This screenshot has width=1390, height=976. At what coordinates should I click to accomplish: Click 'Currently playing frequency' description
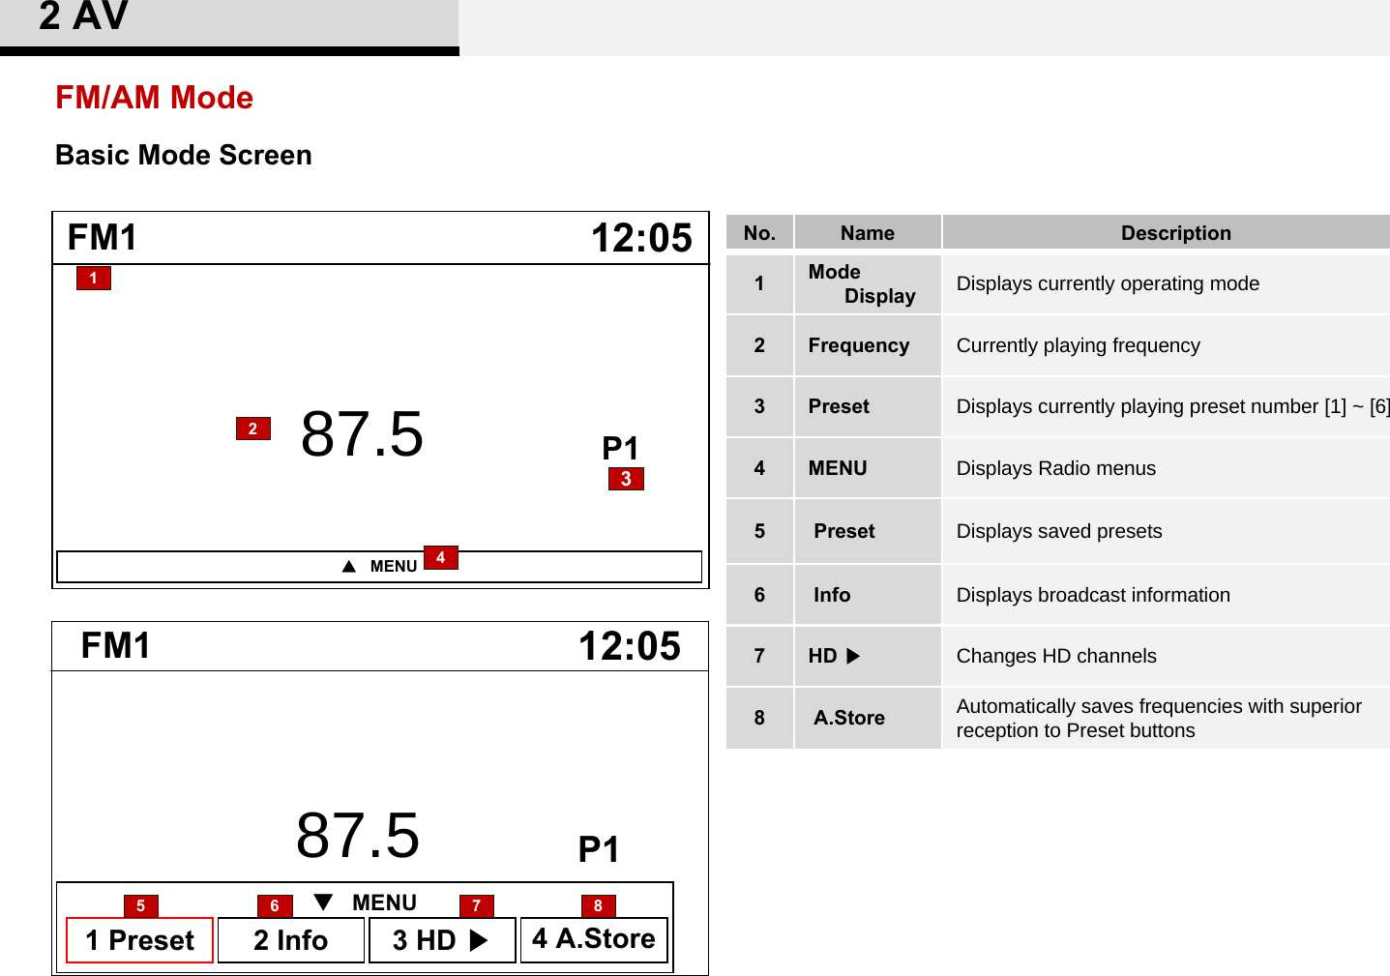coord(1078,345)
